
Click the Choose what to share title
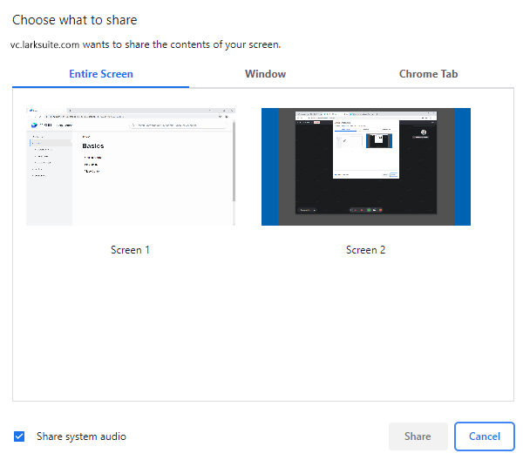point(74,20)
